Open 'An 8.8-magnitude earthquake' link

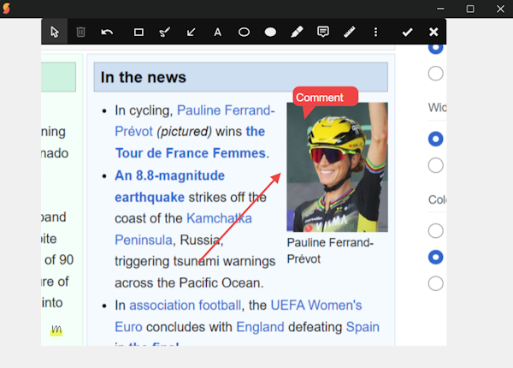coord(169,175)
